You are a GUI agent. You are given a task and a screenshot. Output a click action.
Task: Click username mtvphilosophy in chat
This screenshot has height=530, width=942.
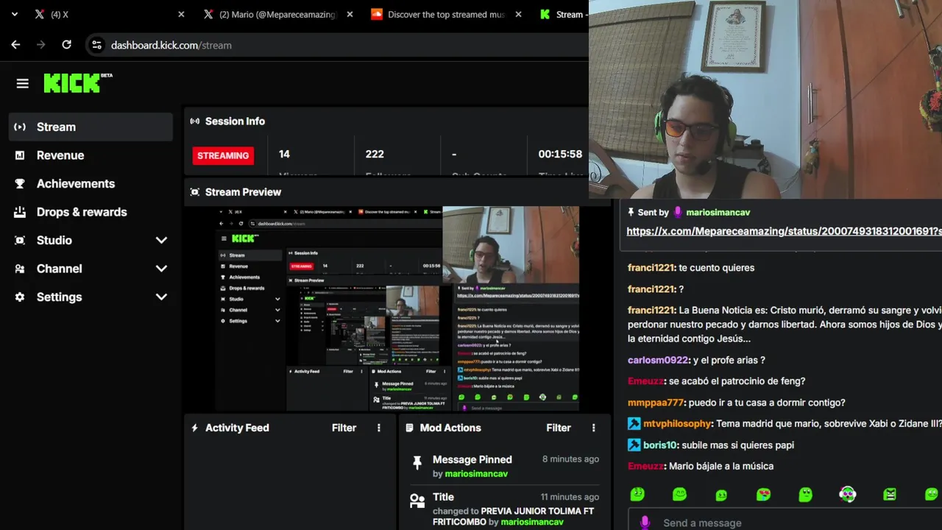677,424
